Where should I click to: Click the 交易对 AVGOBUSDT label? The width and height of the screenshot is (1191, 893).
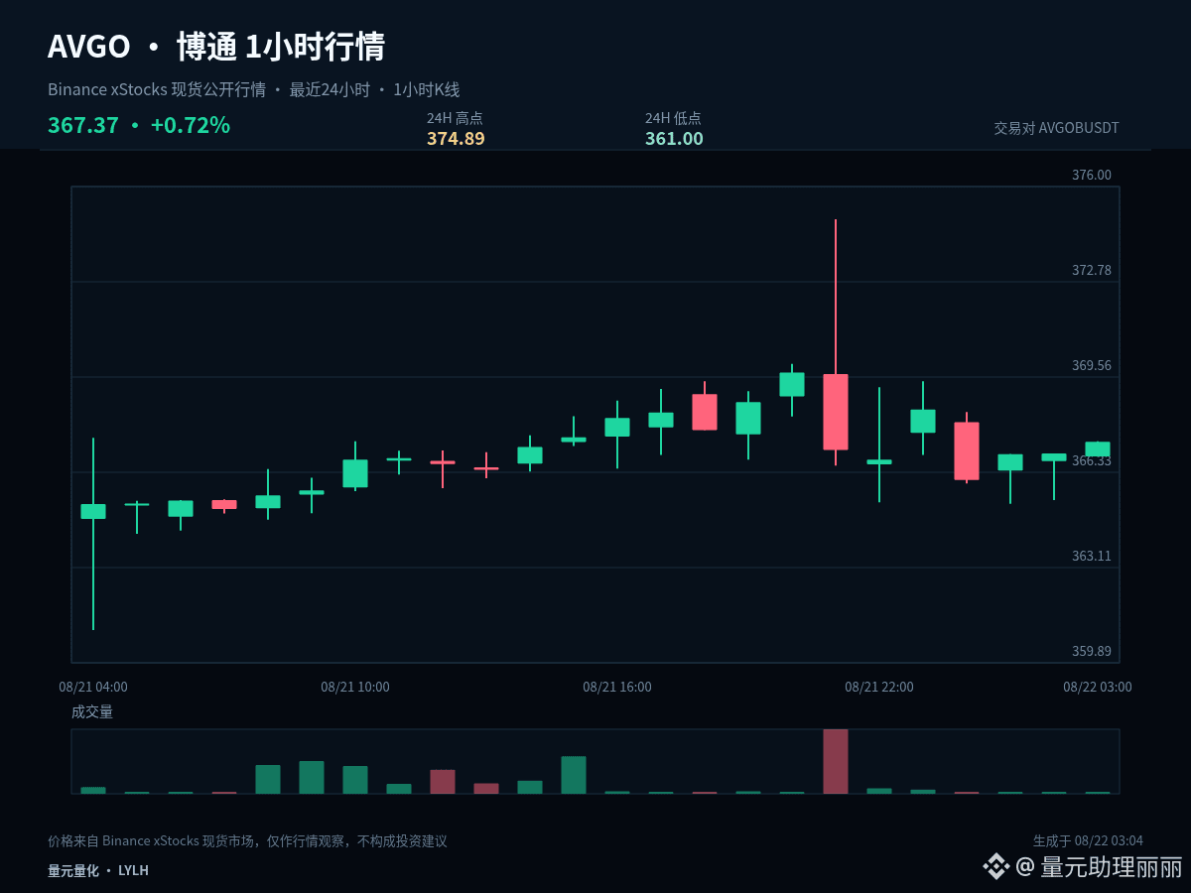pos(1057,128)
